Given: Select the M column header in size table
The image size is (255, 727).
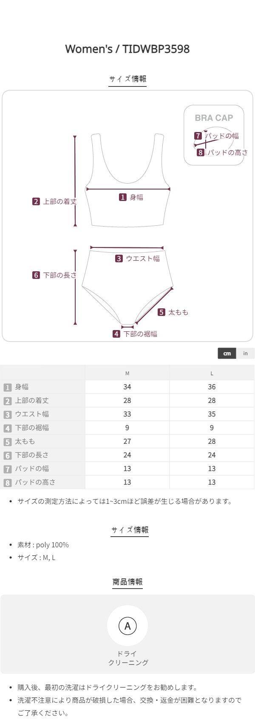Looking at the screenshot, I should pos(127,373).
